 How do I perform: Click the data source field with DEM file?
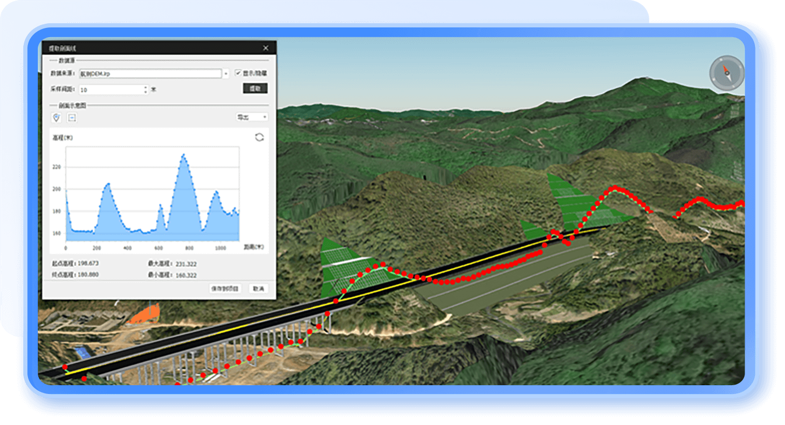click(x=150, y=74)
